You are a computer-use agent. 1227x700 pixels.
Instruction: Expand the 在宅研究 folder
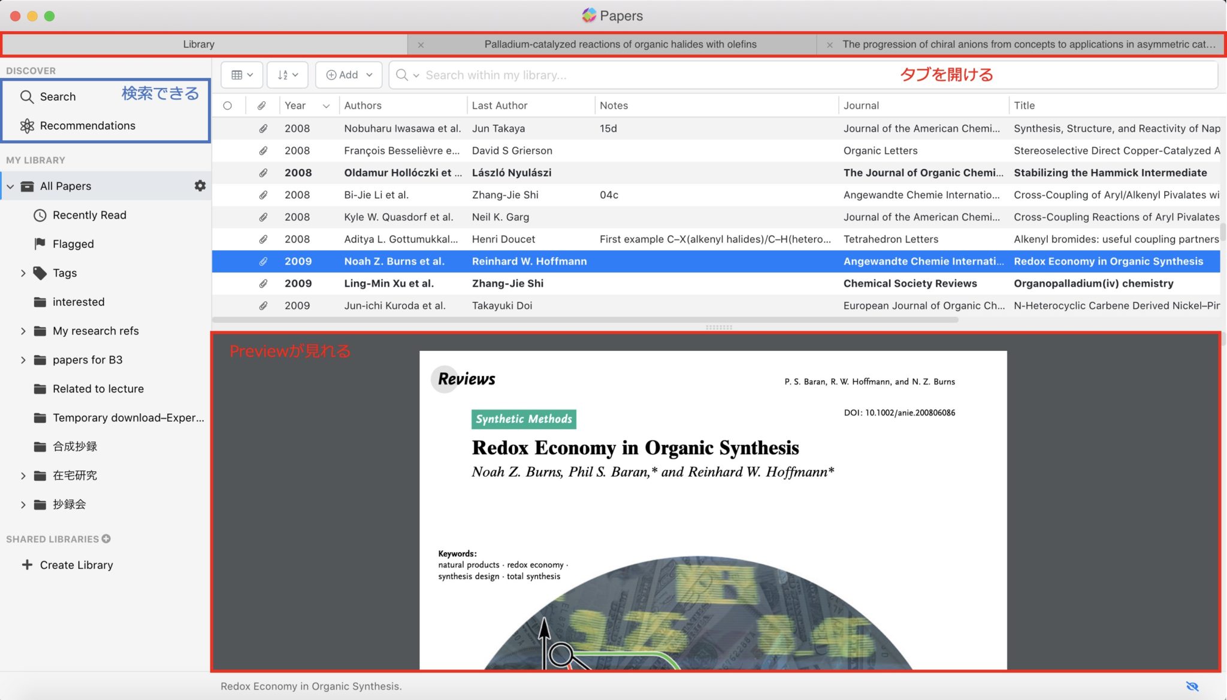coord(23,475)
